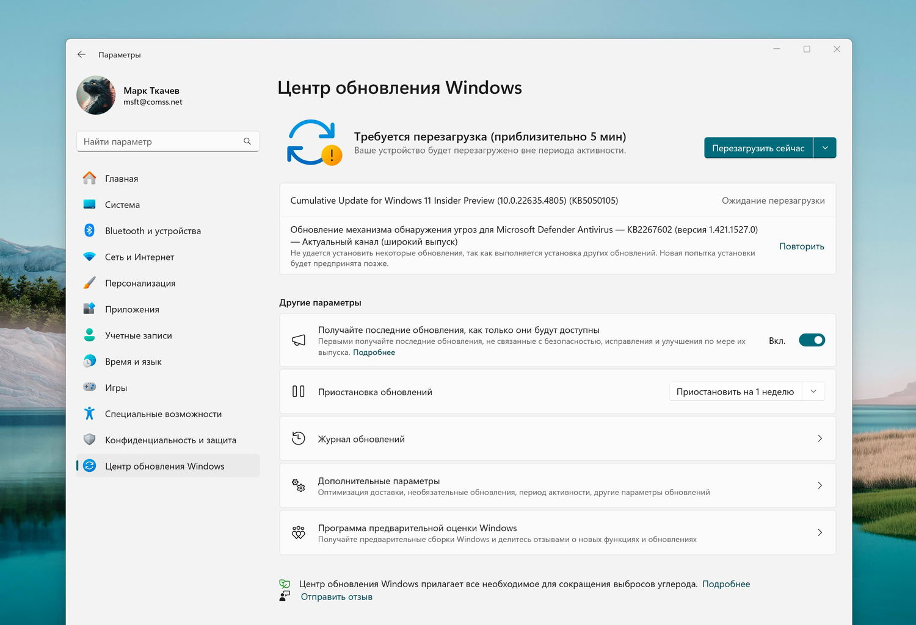Click Приостановить на 1 неделю button
Image resolution: width=916 pixels, height=625 pixels.
click(x=735, y=391)
